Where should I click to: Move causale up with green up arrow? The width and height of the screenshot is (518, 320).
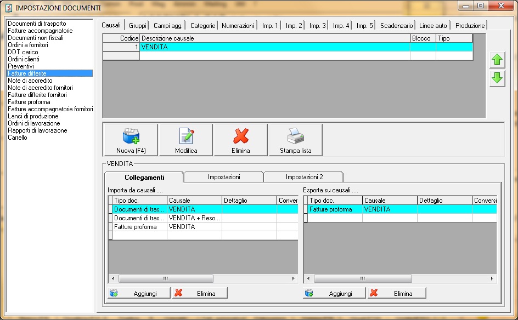pos(497,60)
